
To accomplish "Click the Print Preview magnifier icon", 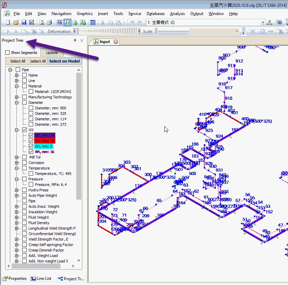I will (42, 23).
